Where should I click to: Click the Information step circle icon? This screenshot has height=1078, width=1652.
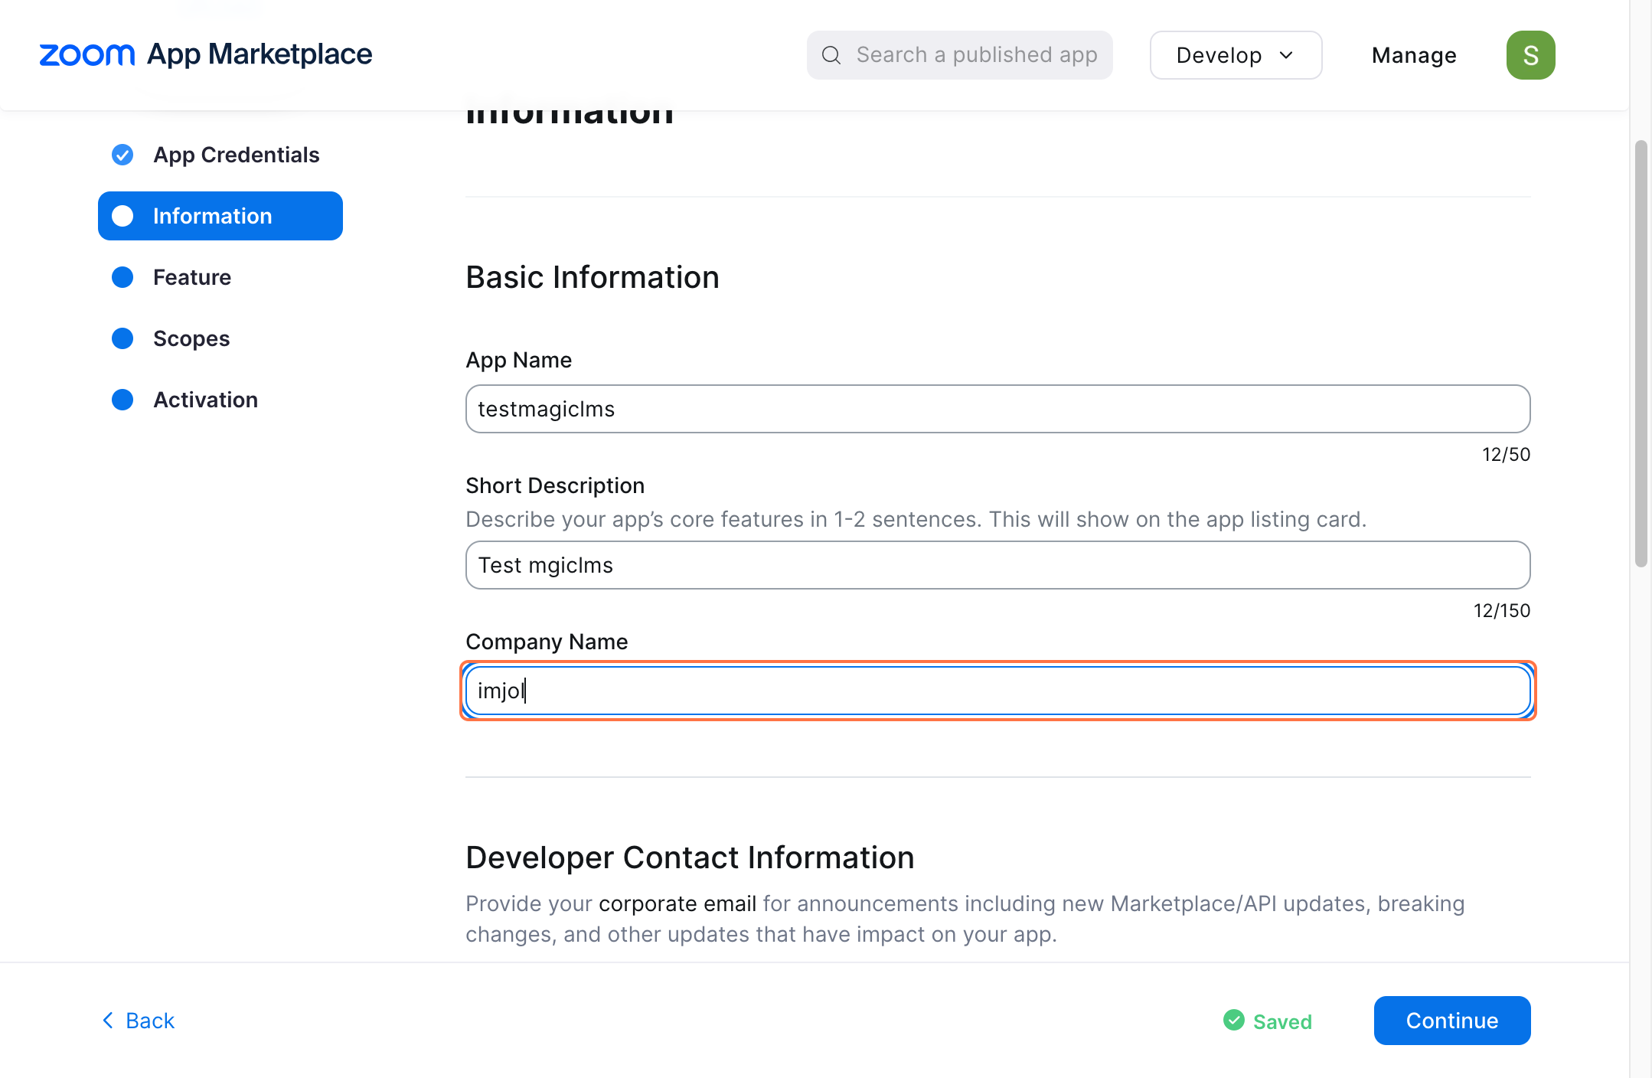coord(122,216)
